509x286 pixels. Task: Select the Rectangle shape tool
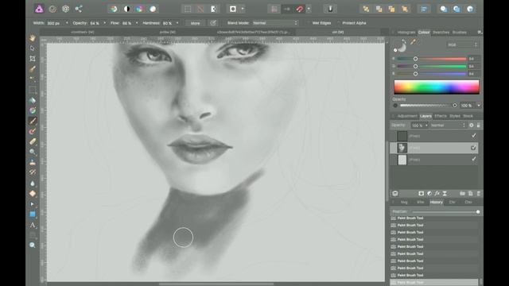[x=33, y=214]
